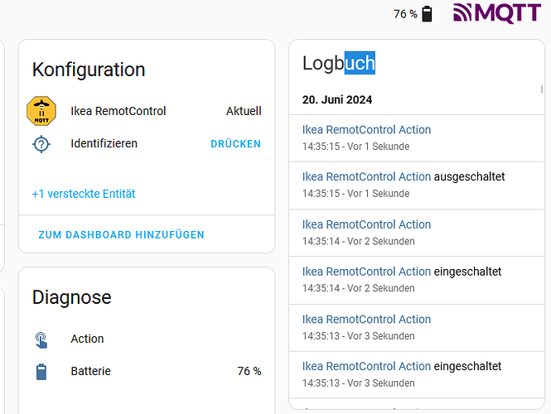
Task: Click the Diagnose card title
Action: (72, 297)
